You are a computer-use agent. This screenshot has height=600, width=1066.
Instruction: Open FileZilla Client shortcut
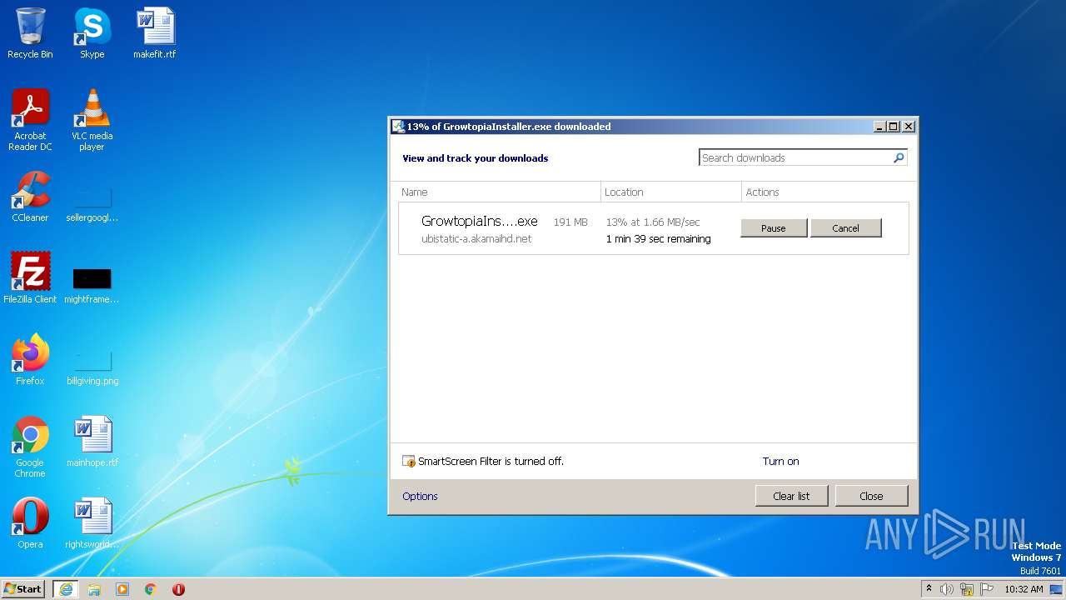click(30, 278)
